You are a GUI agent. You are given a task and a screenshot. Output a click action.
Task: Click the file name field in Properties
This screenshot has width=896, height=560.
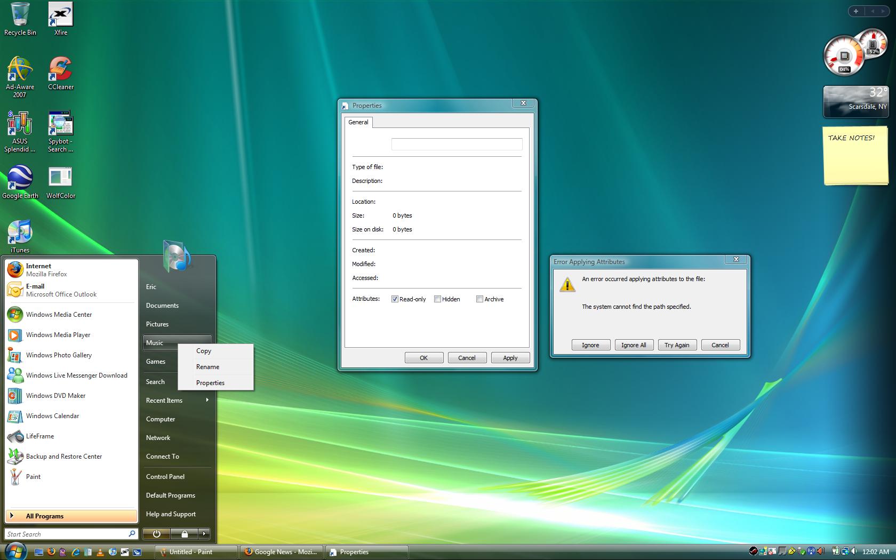pyautogui.click(x=457, y=144)
